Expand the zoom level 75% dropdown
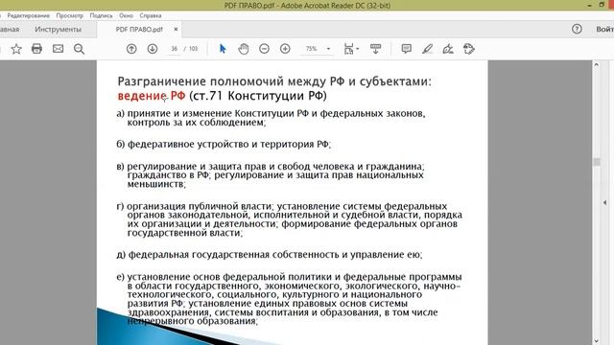 click(x=328, y=49)
